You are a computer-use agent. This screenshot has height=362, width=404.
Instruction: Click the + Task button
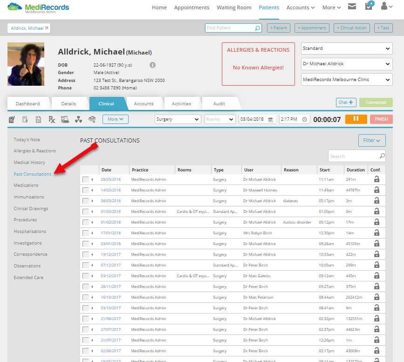tap(383, 28)
